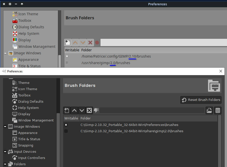Click add folder icon in upper gray window
Viewport: 227px width, 167px height.
(x=67, y=43)
